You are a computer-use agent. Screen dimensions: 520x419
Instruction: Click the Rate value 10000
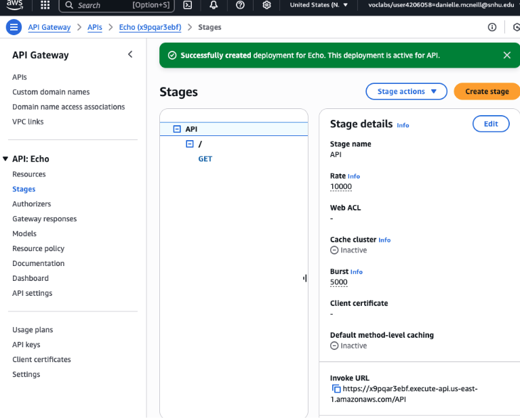tap(341, 186)
